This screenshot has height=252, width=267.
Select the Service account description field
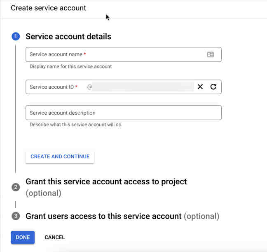tap(123, 113)
